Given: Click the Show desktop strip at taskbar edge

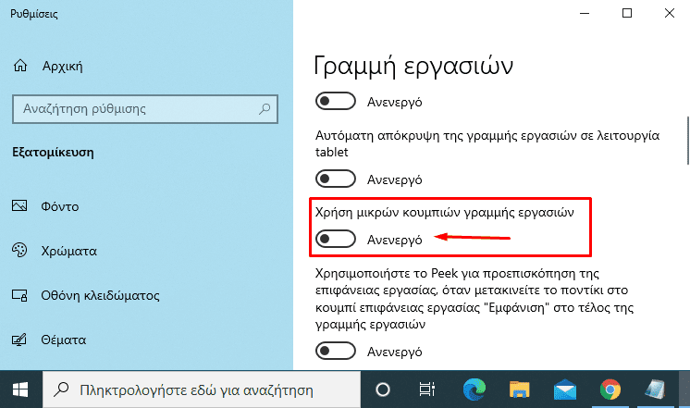Looking at the screenshot, I should tap(684, 389).
